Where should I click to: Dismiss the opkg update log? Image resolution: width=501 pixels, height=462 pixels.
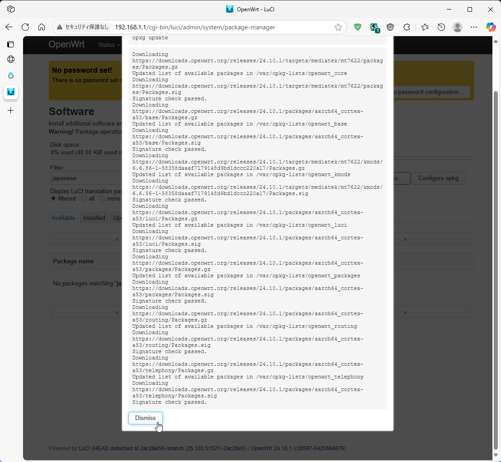145,418
